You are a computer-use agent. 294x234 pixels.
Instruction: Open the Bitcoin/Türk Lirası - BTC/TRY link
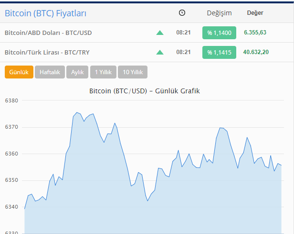pos(47,52)
